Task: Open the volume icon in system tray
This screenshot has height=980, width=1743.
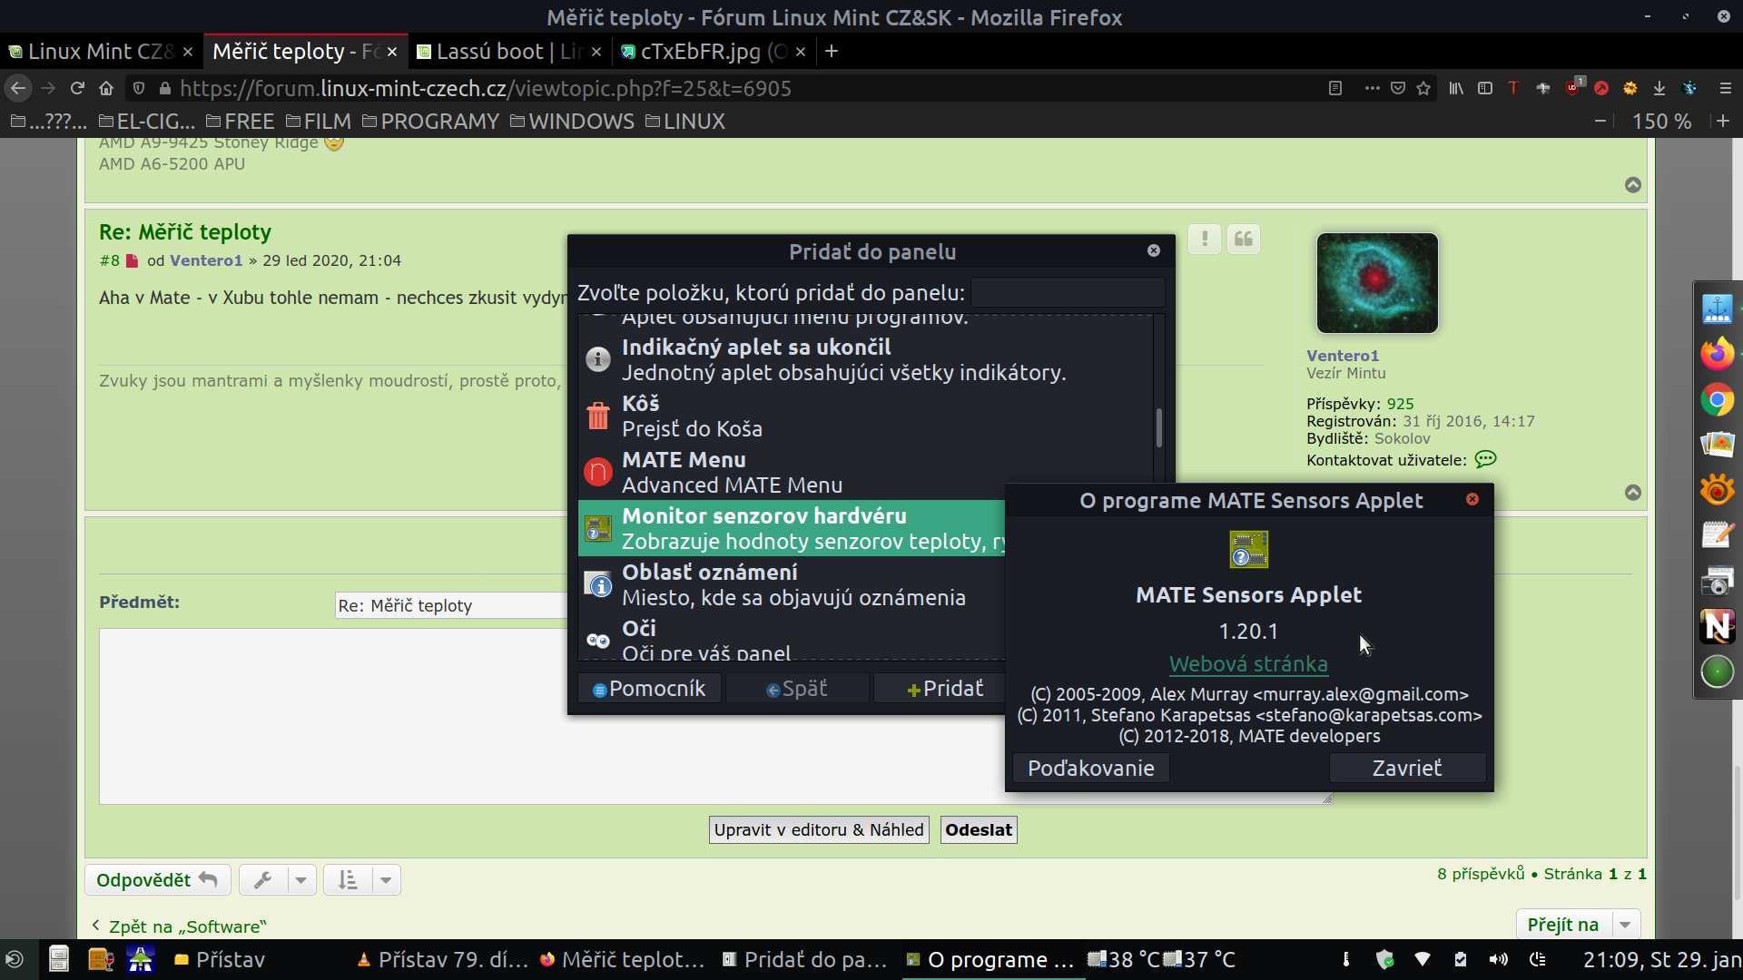Action: pyautogui.click(x=1498, y=959)
